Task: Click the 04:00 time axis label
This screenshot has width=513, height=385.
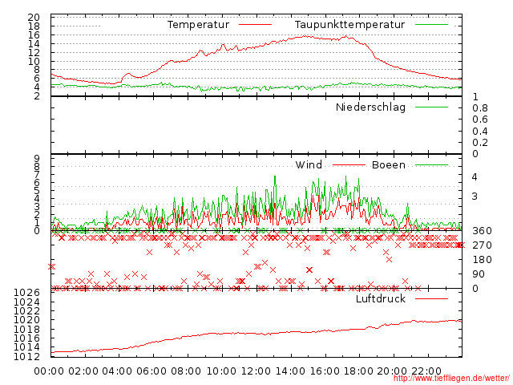Action: click(117, 371)
